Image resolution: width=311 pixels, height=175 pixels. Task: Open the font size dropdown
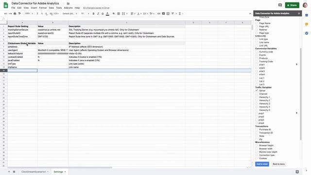(85, 14)
